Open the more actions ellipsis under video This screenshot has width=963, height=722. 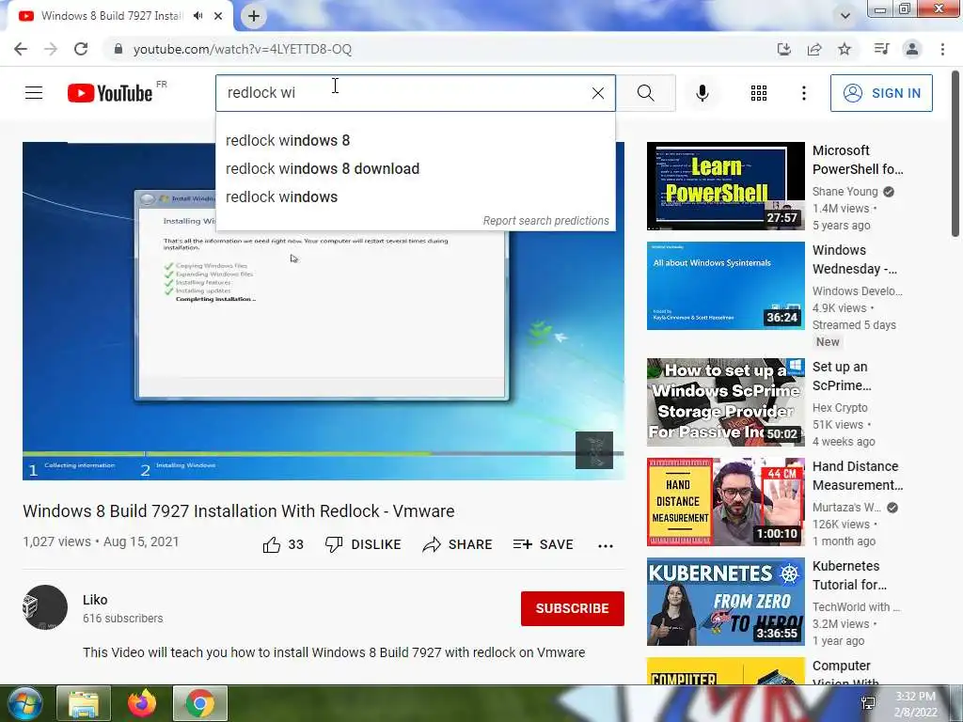point(606,546)
